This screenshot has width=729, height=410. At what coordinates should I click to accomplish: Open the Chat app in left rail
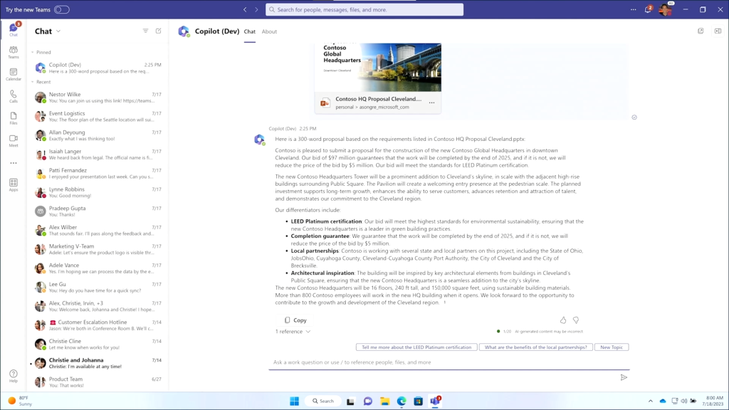coord(14,29)
